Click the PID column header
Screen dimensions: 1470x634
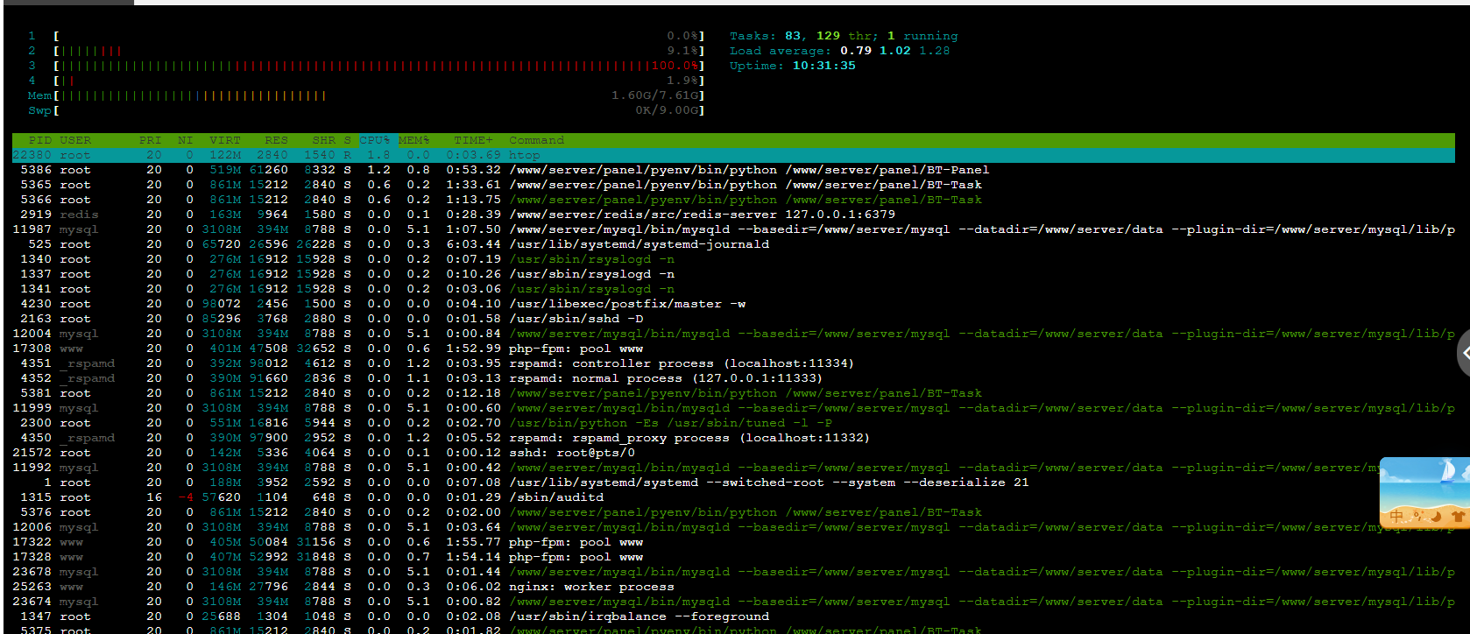39,140
